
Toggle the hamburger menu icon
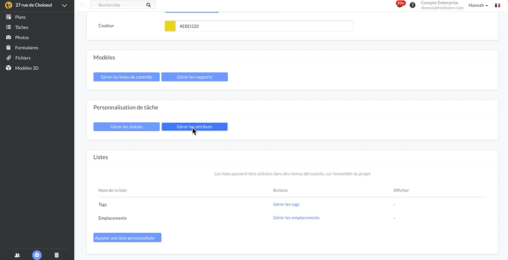(x=82, y=5)
